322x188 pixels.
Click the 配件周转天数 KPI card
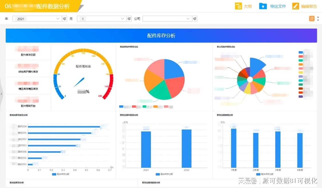(28, 102)
